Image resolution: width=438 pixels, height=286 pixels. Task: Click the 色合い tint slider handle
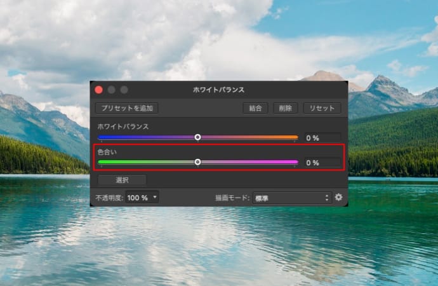[198, 162]
